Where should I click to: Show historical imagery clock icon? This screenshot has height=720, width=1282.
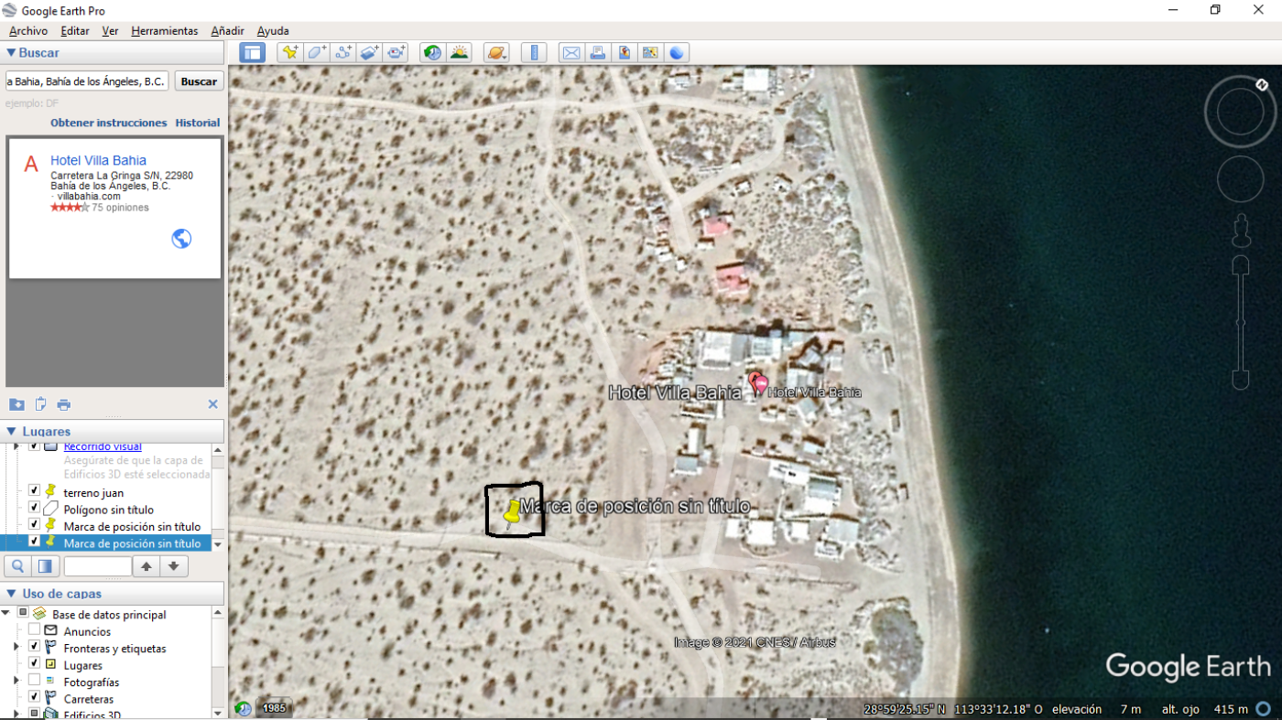(x=432, y=52)
